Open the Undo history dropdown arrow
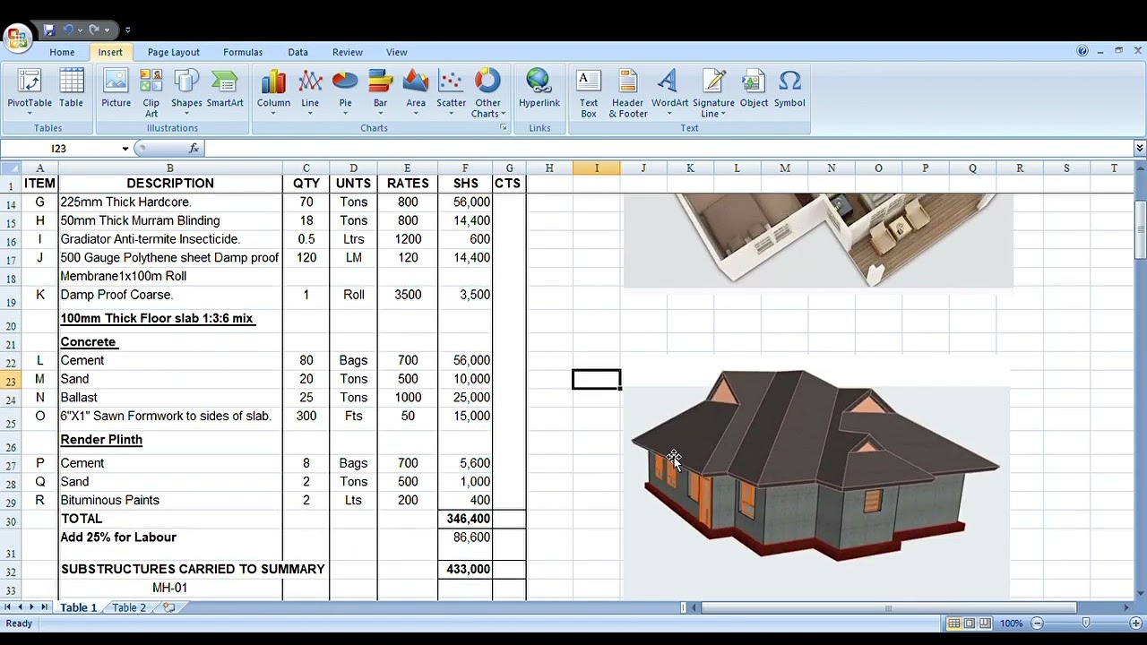 [81, 30]
